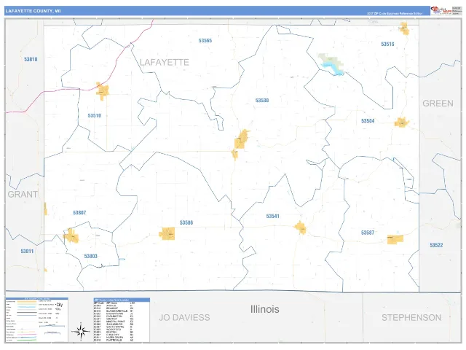The height and width of the screenshot is (350, 466).
Task: Click the ZIP Code index table header
Action: 122,300
